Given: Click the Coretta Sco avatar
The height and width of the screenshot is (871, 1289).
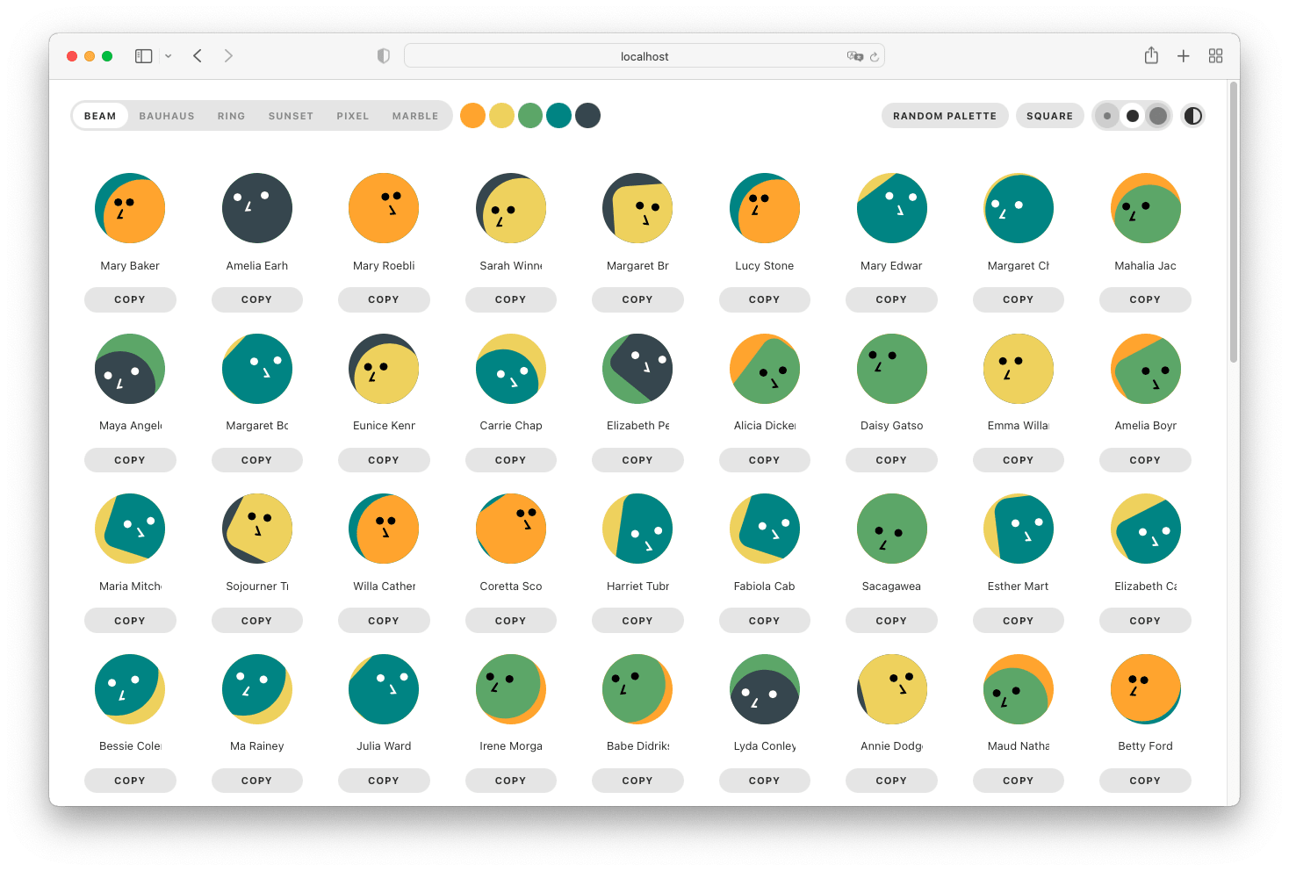Looking at the screenshot, I should [x=511, y=529].
